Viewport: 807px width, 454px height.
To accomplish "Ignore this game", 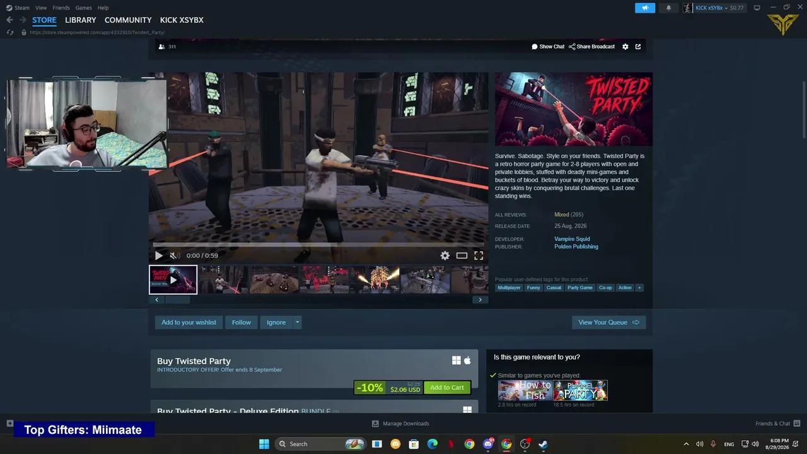I will coord(276,322).
